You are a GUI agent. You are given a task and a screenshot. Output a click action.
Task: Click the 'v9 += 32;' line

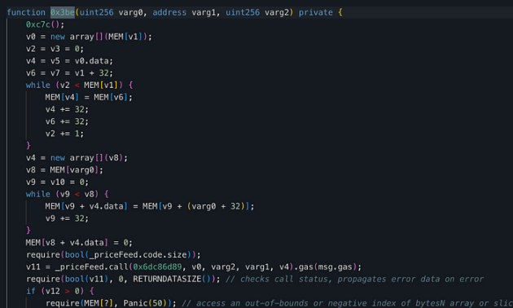(x=67, y=218)
